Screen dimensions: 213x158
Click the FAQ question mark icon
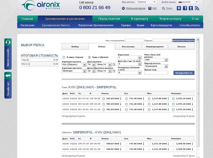point(149,8)
